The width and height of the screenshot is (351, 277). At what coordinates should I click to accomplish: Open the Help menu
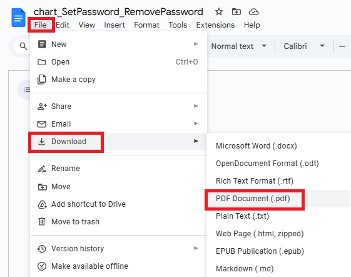252,25
